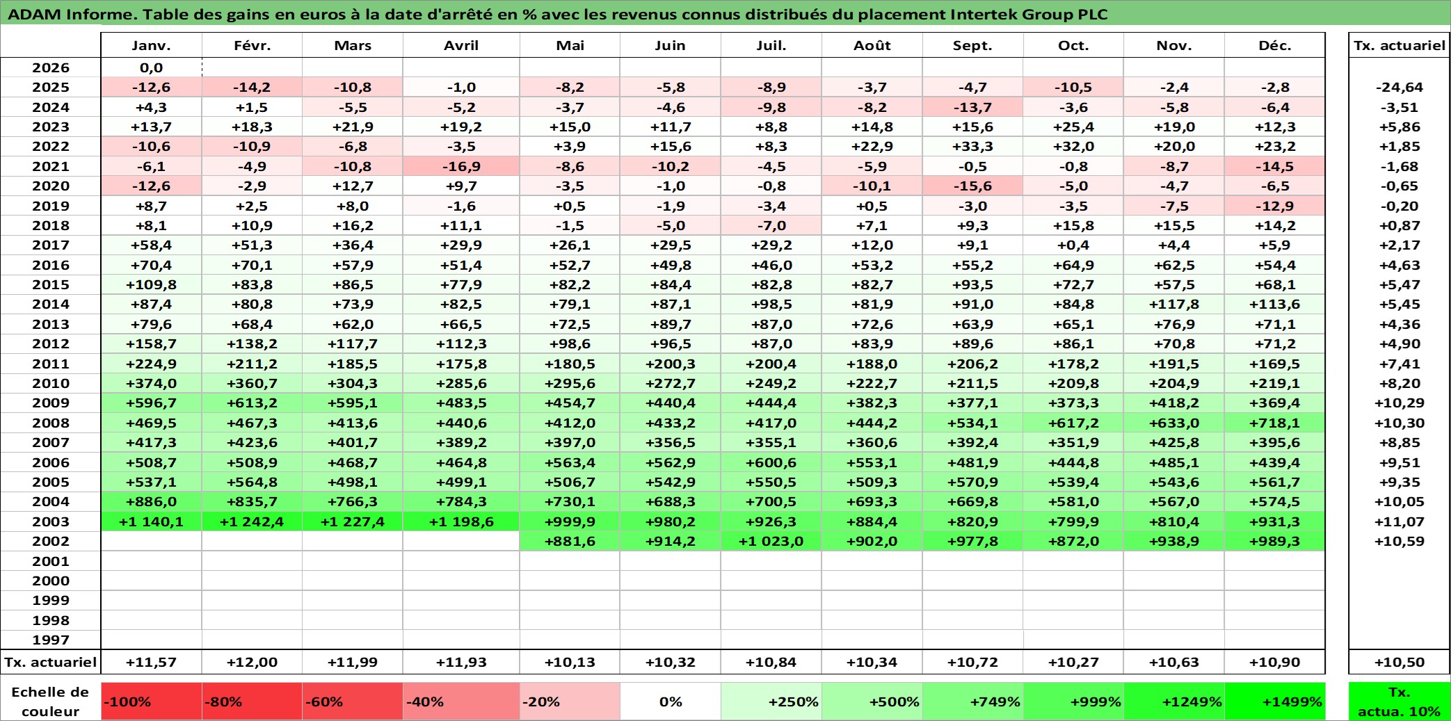Select the 'Déc.' column header

click(x=1274, y=45)
